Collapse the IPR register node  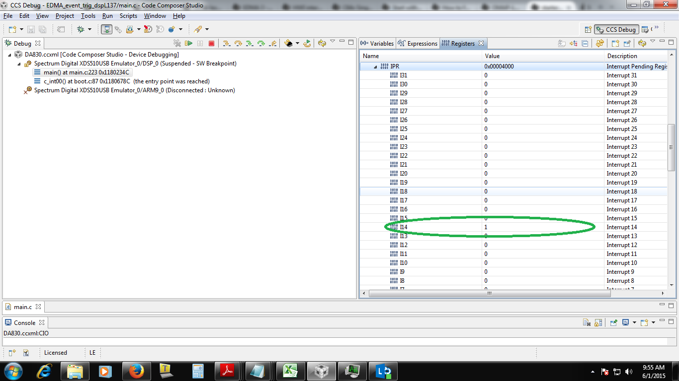pos(375,66)
